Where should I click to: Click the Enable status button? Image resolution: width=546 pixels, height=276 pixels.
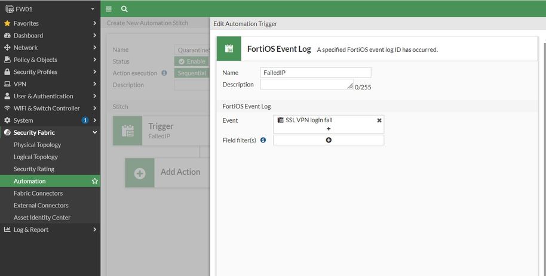[192, 61]
